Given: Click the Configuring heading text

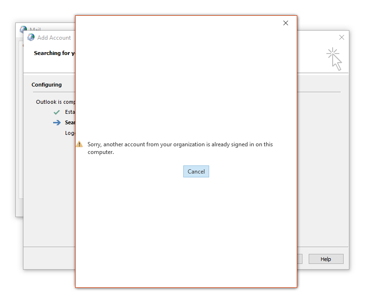Looking at the screenshot, I should (x=46, y=85).
